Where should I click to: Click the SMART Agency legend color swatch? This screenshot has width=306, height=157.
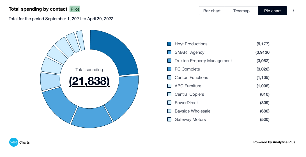tap(169, 52)
